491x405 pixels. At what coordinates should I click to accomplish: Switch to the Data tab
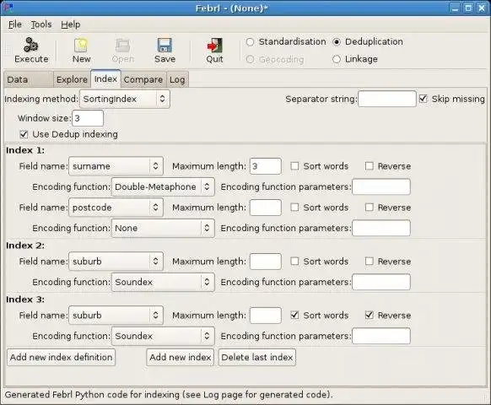click(28, 79)
